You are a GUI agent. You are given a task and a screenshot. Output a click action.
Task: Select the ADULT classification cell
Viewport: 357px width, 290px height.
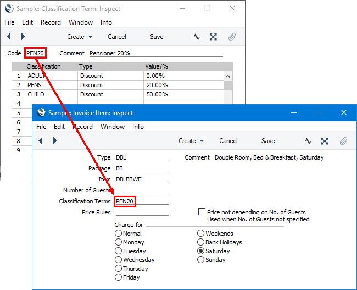point(51,76)
